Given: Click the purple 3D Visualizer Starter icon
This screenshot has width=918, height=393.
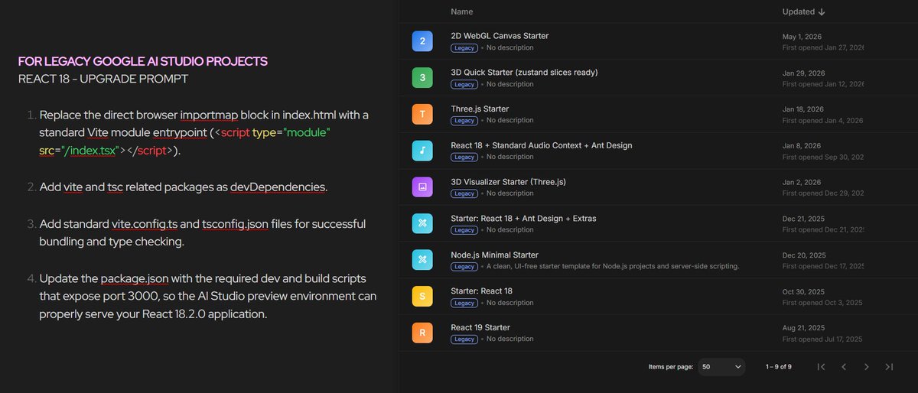Looking at the screenshot, I should pyautogui.click(x=422, y=187).
